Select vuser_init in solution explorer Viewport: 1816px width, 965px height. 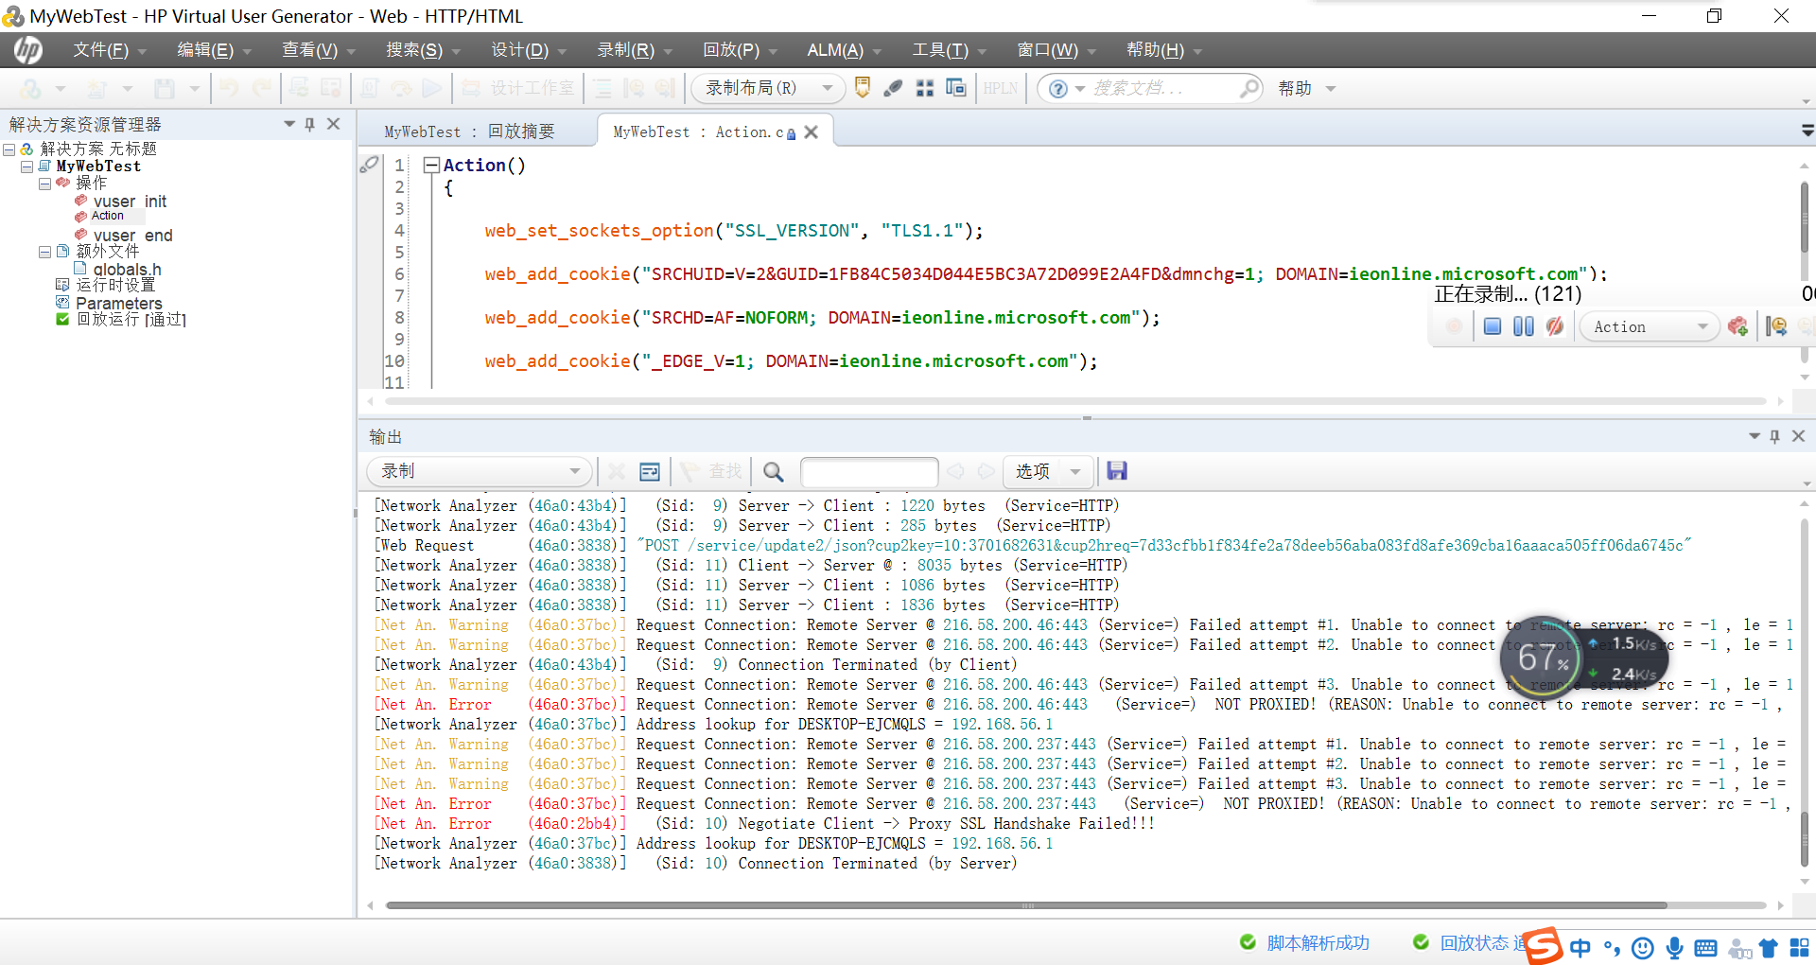(x=130, y=201)
